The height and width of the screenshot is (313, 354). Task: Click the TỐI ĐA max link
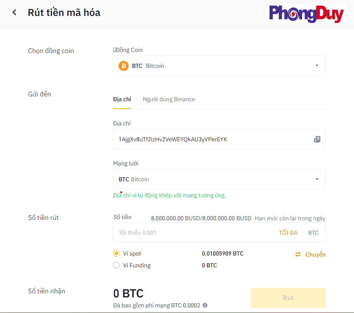coord(288,233)
